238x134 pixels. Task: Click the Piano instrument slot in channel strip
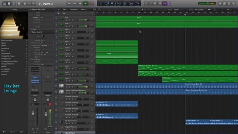coord(35,77)
